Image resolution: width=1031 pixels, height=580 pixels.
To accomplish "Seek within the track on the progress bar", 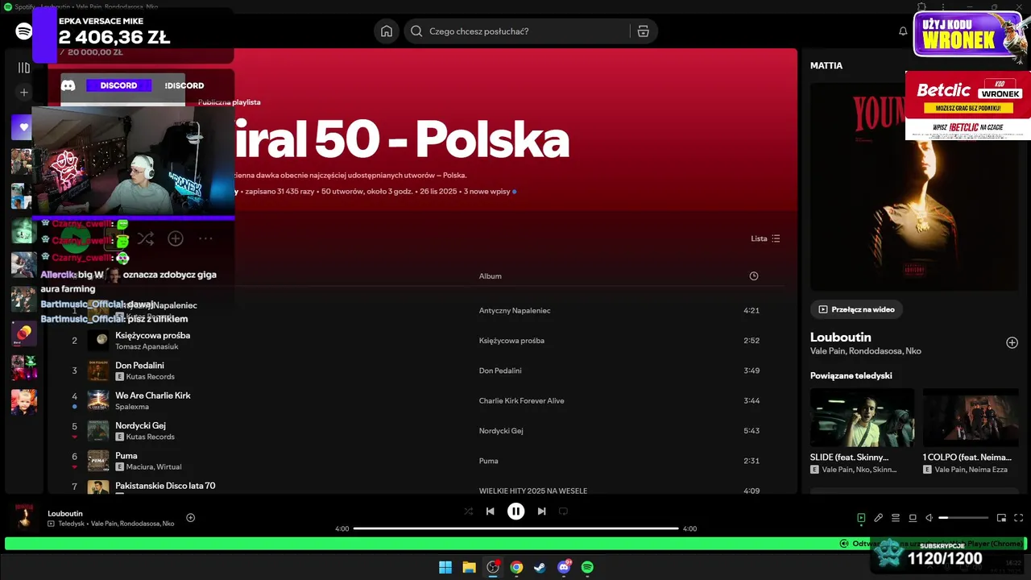I will coord(515,528).
